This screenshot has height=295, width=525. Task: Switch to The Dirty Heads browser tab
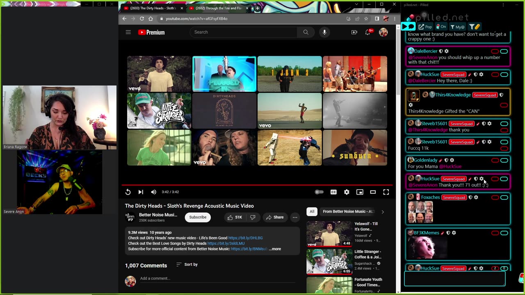tap(153, 8)
